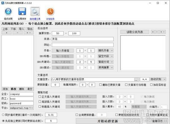This screenshot has height=124, width=170.
Task: Click the 查看日志 button
Action: click(x=157, y=121)
